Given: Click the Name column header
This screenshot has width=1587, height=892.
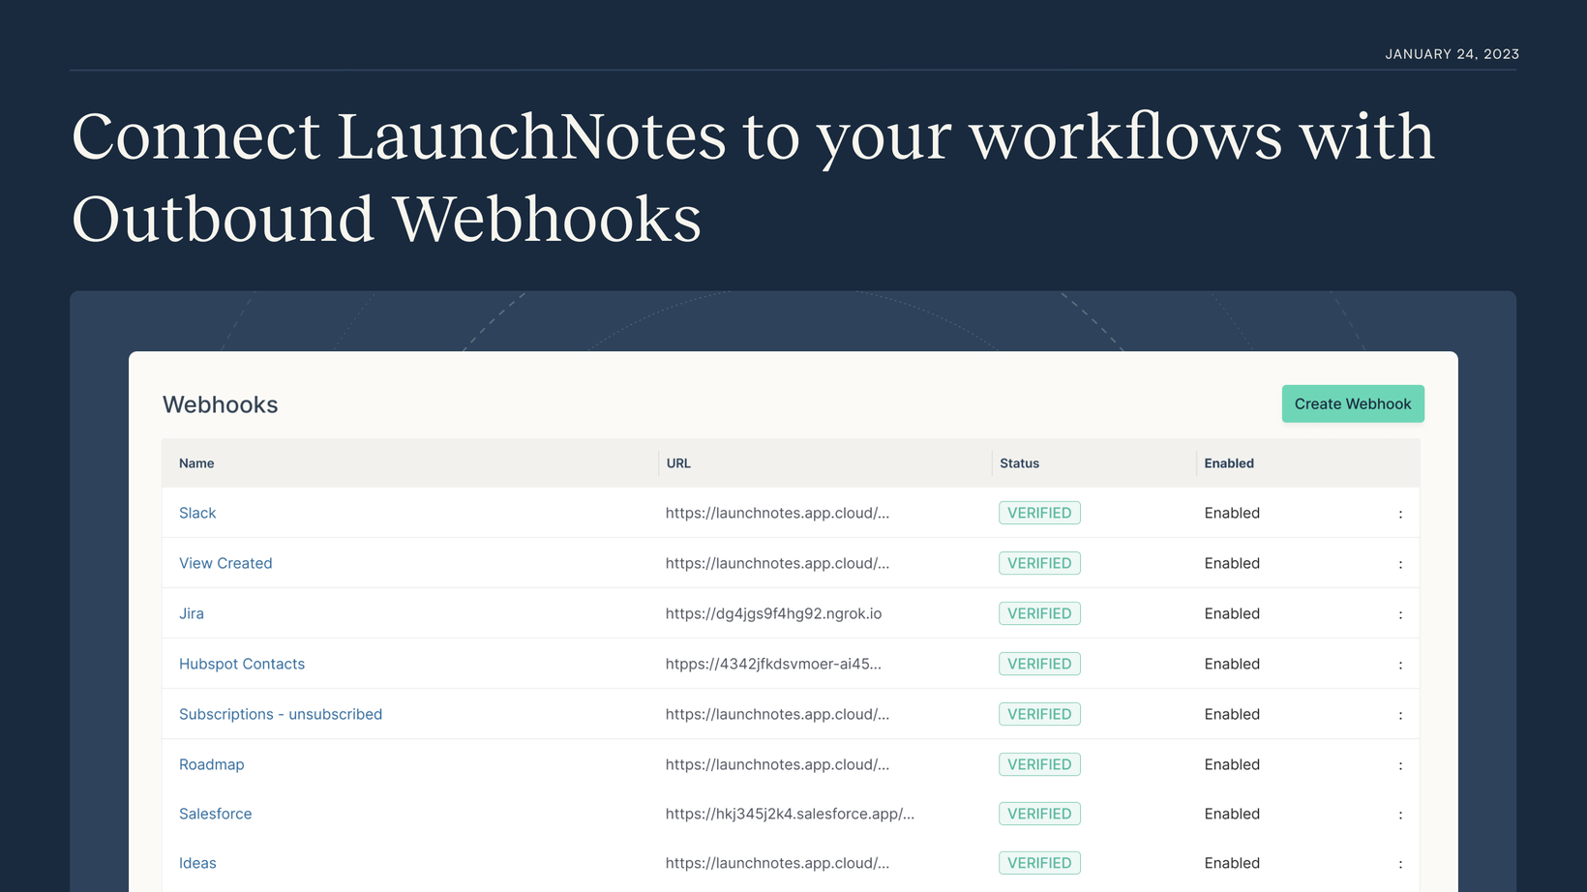Looking at the screenshot, I should [196, 463].
